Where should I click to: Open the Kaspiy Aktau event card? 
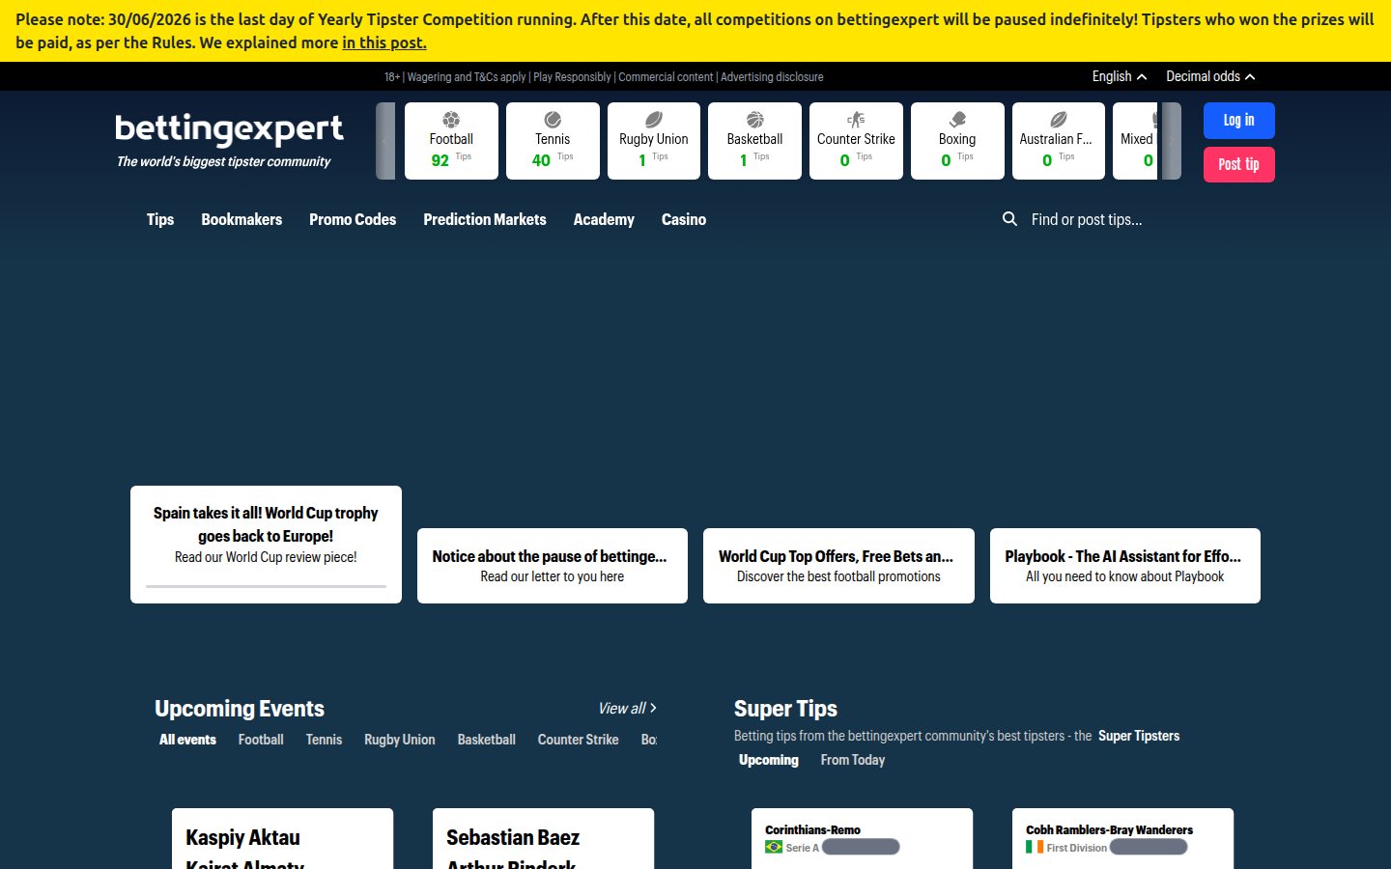click(282, 838)
